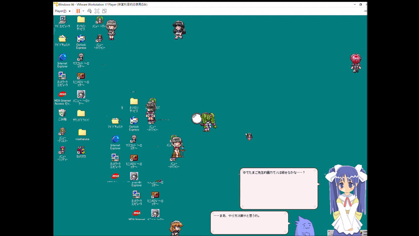Click the black-haired maid mascot at top
This screenshot has width=419, height=236.
[x=179, y=30]
